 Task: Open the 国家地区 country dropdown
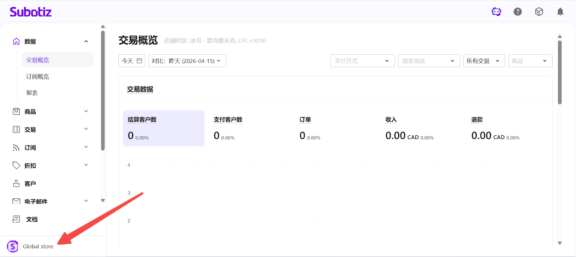click(x=429, y=61)
